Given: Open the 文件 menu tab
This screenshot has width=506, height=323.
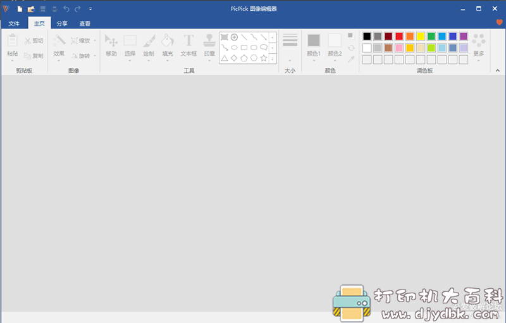Looking at the screenshot, I should [x=14, y=23].
